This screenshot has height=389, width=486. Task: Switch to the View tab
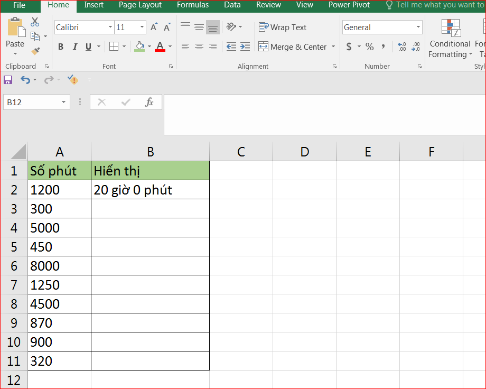pos(305,5)
